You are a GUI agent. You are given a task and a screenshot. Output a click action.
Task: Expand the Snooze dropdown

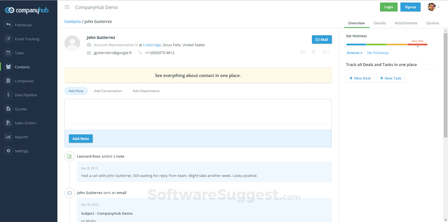[354, 53]
